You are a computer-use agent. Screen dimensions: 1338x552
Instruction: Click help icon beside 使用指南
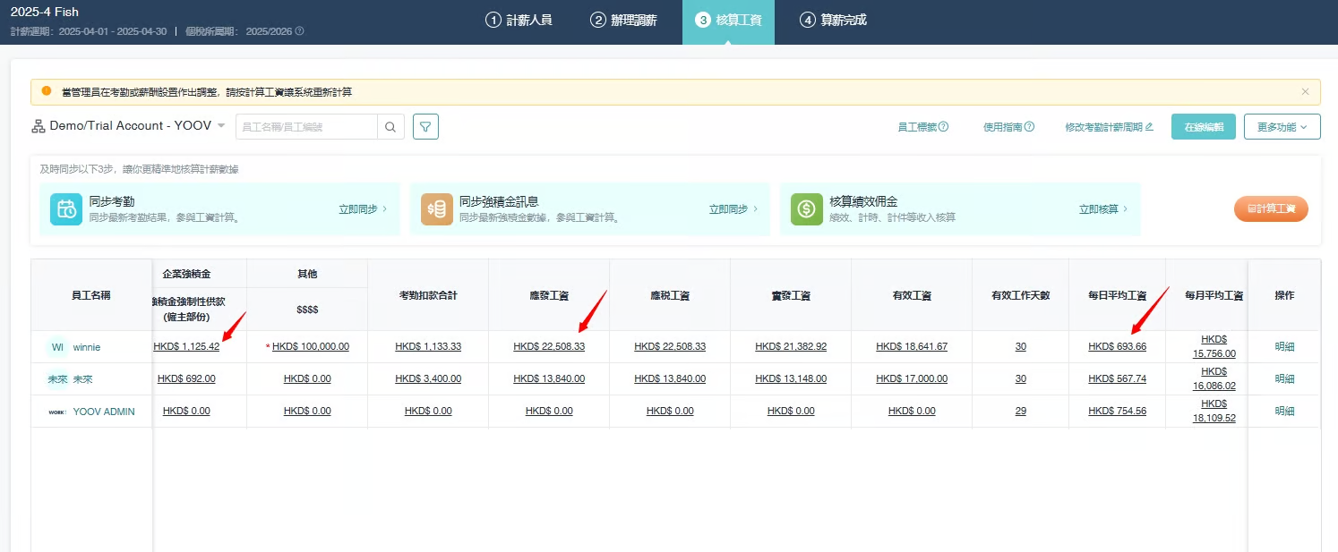coord(1029,127)
